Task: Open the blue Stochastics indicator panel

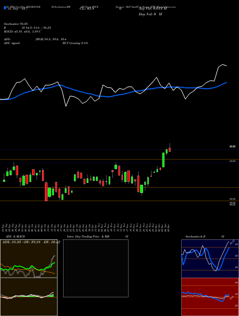Action: [210, 259]
